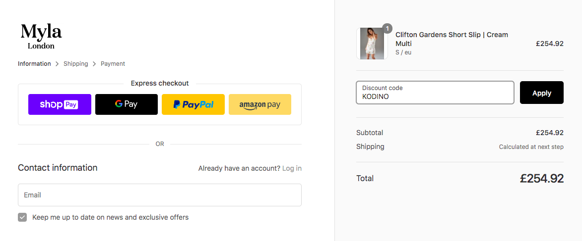Go to the Information breadcrumb step

point(35,64)
